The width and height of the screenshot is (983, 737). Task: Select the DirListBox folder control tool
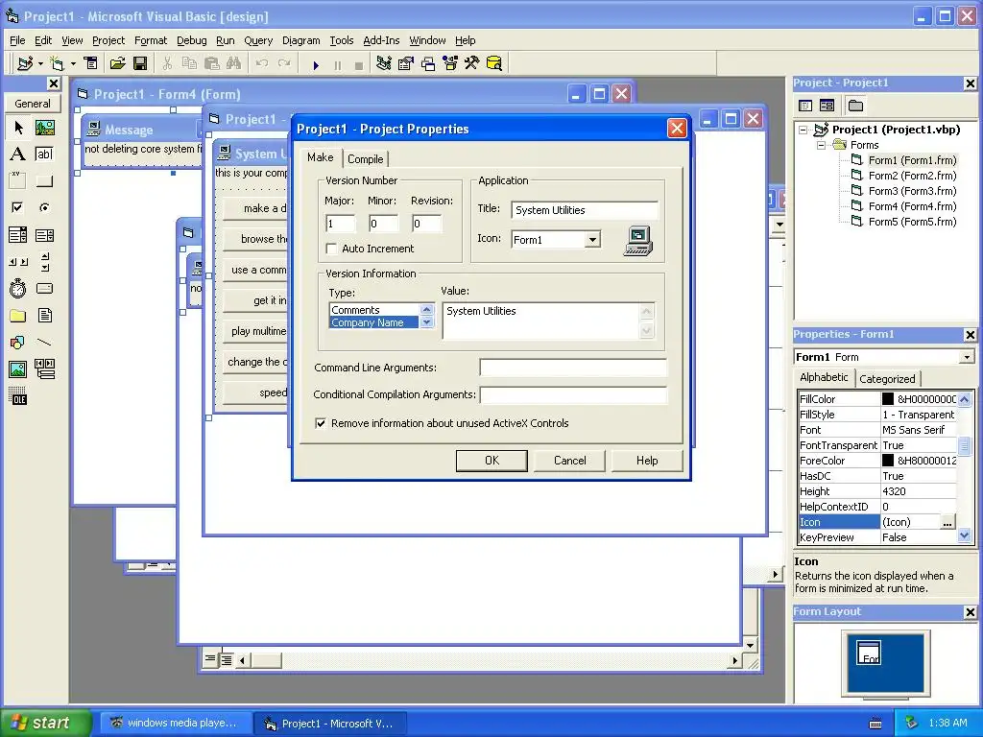pyautogui.click(x=18, y=315)
